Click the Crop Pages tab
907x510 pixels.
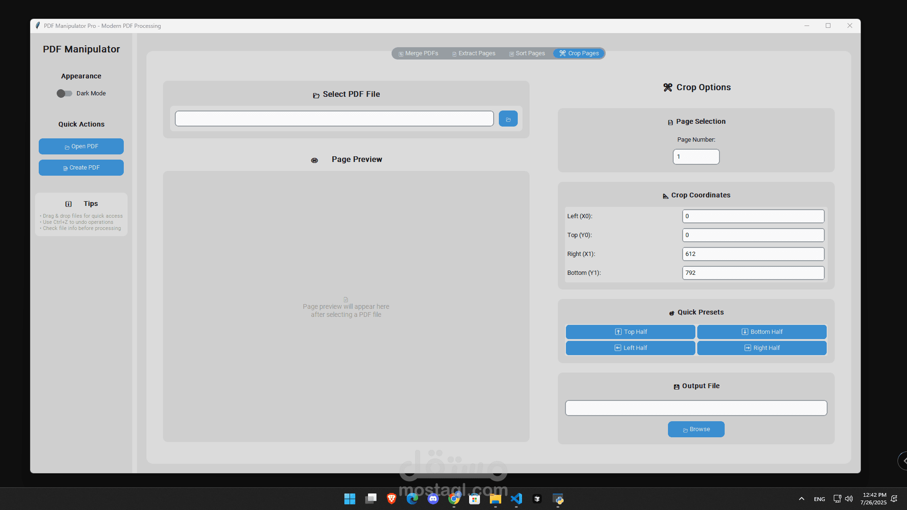coord(579,53)
